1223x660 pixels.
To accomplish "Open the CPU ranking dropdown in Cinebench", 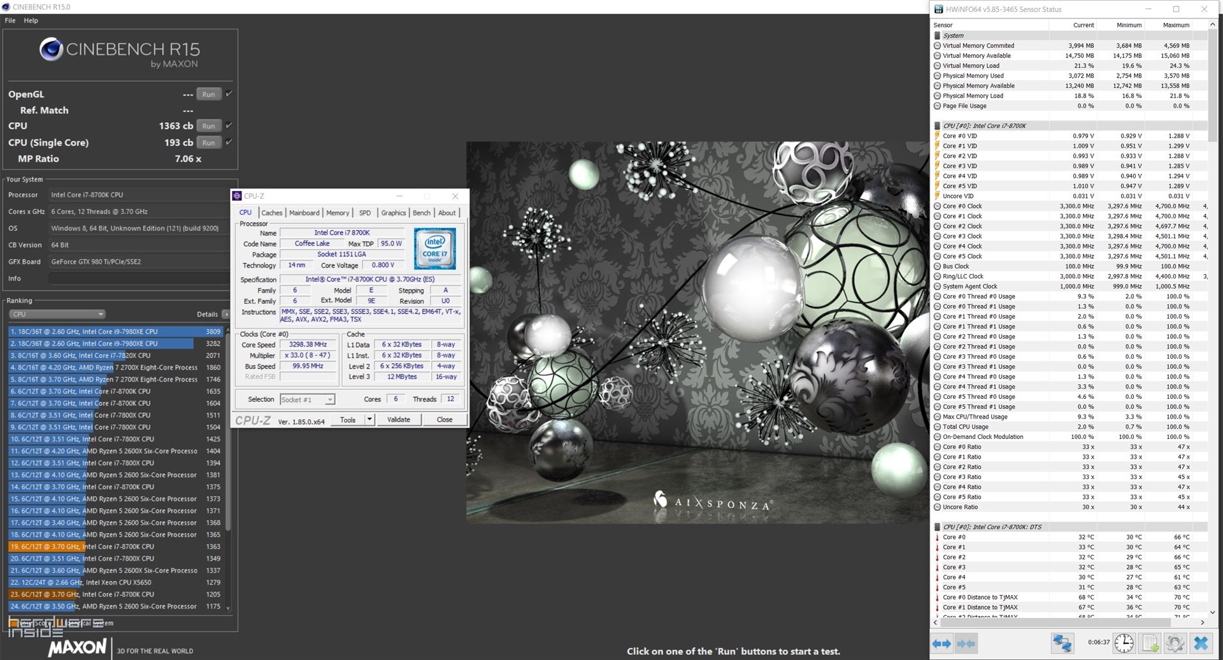I will tap(57, 314).
